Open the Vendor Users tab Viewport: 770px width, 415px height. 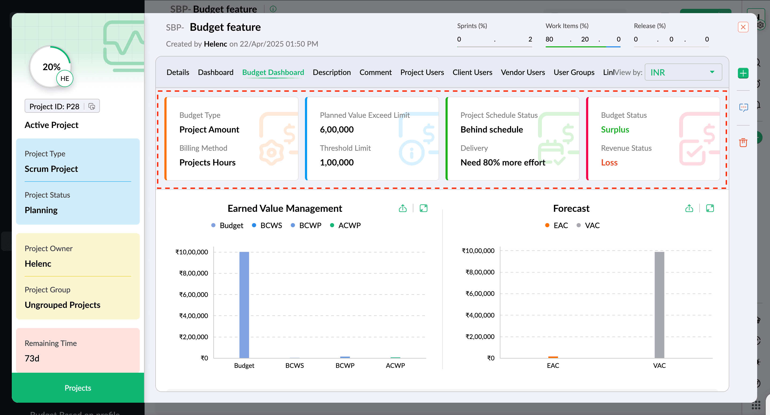pos(523,72)
